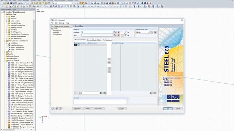
Task: Select Printout Reports in navigator tree
Action: click(x=14, y=56)
